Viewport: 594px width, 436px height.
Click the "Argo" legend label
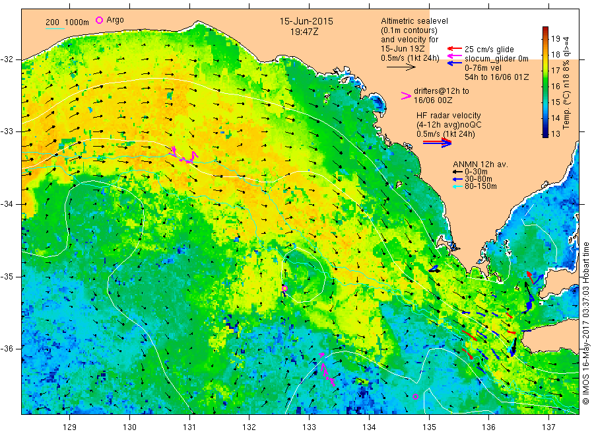point(115,20)
